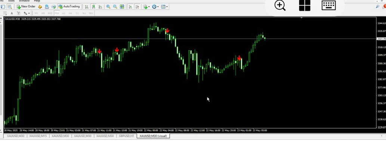Click the red arrow near 23 May 01:00
This screenshot has height=141, width=386.
coord(239,58)
